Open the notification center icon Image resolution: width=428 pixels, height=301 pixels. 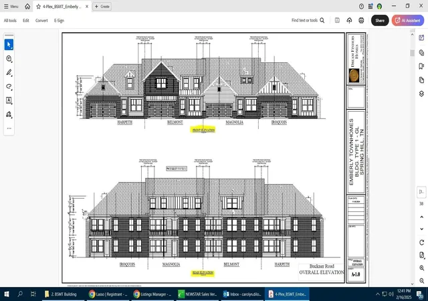pyautogui.click(x=420, y=294)
